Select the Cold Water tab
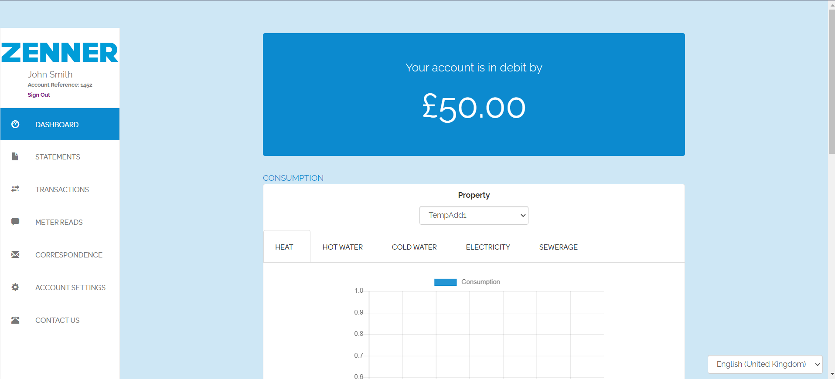Screen dimensions: 835x379 (x=414, y=247)
